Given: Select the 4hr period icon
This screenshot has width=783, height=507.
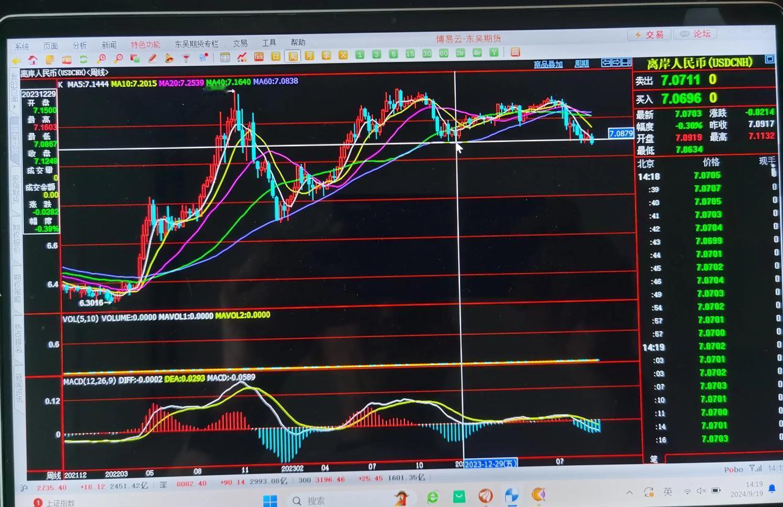Looking at the screenshot, I should [477, 53].
